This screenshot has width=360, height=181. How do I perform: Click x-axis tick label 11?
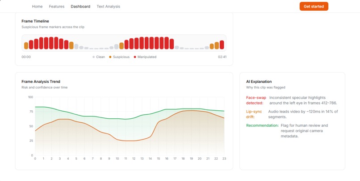126,159
